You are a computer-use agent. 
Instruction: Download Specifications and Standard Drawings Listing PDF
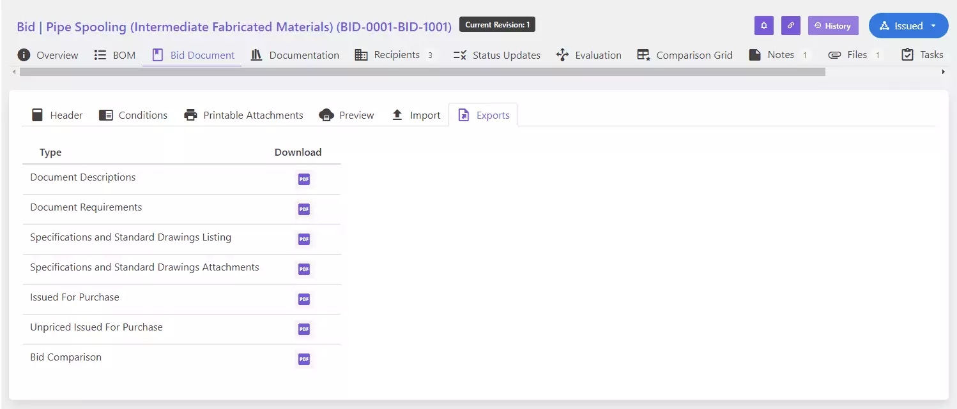(x=304, y=239)
